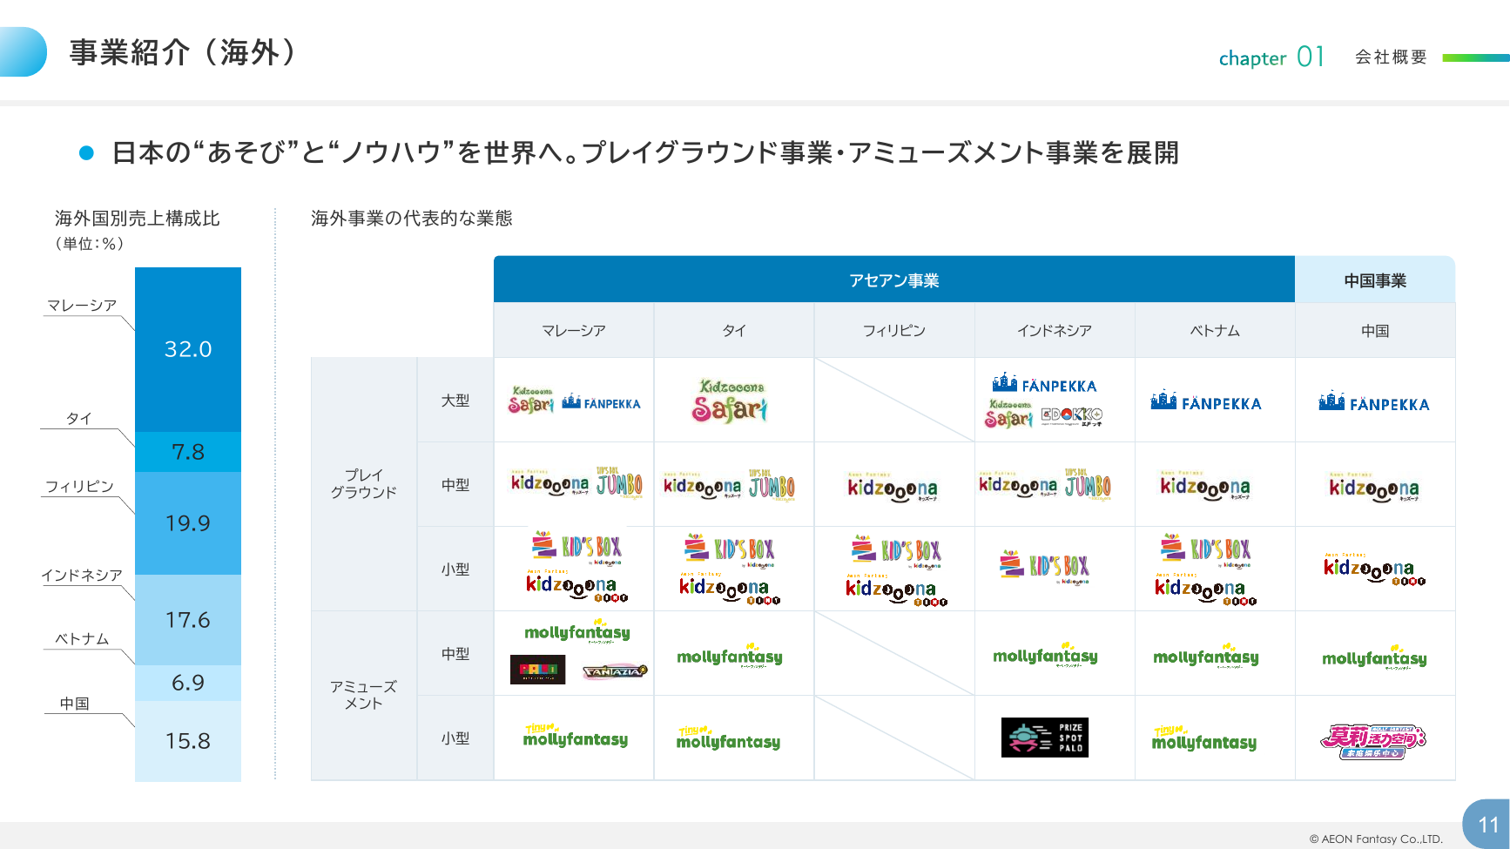1510x849 pixels.
Task: Click the kidzooona logo in China medium row
Action: [x=1373, y=488]
